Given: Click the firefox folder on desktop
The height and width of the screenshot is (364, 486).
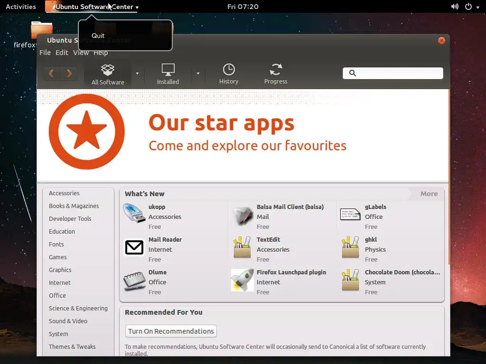Looking at the screenshot, I should click(42, 30).
